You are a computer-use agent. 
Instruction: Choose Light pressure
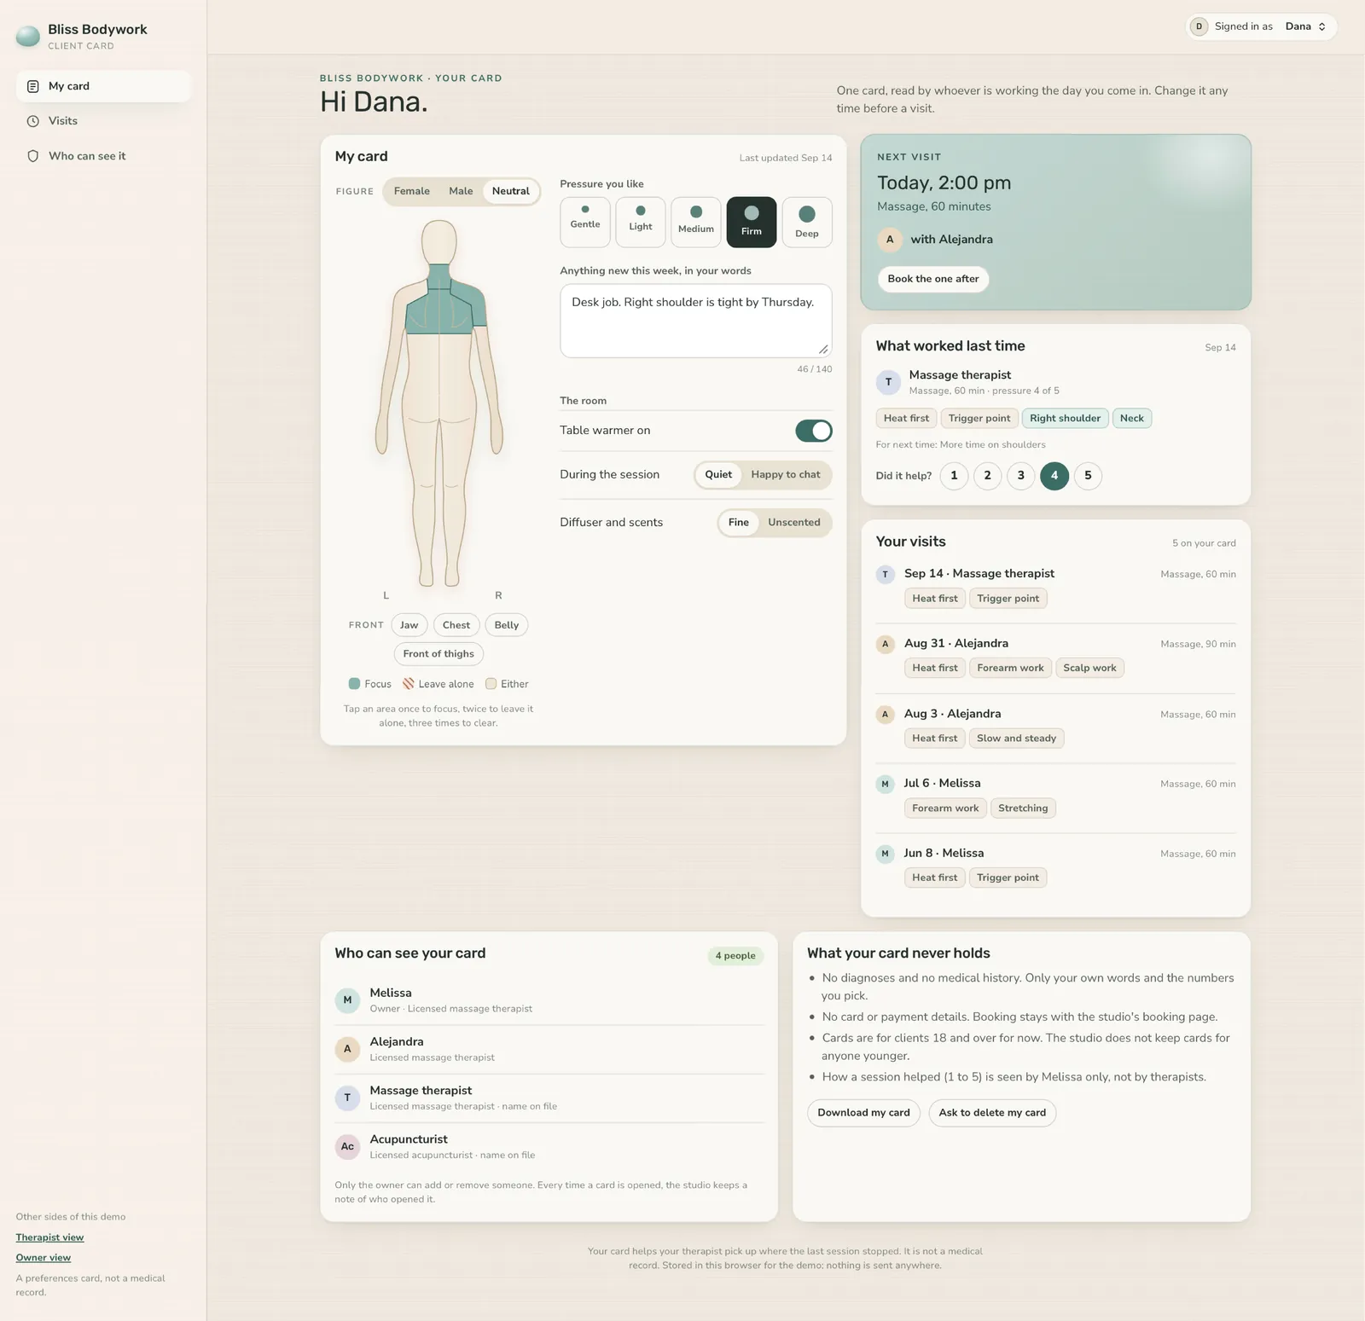[x=641, y=222]
